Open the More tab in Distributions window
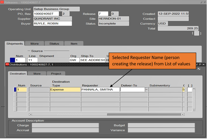The height and width of the screenshot is (139, 207). pos(37,74)
